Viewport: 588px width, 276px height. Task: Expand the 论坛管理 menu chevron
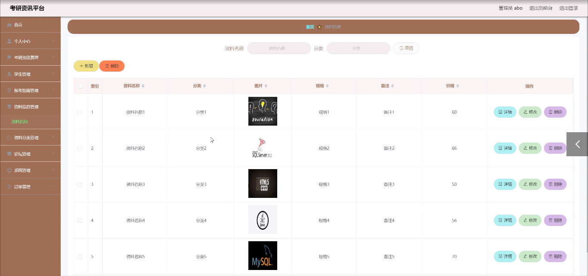click(53, 154)
